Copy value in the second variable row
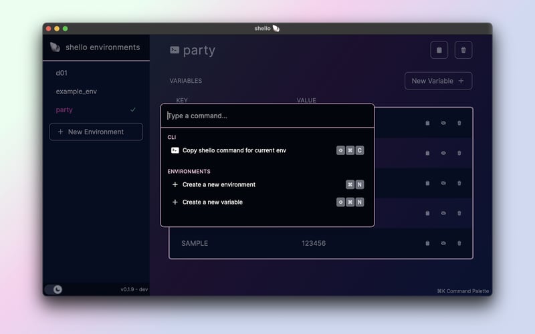Image resolution: width=535 pixels, height=334 pixels. click(x=427, y=153)
